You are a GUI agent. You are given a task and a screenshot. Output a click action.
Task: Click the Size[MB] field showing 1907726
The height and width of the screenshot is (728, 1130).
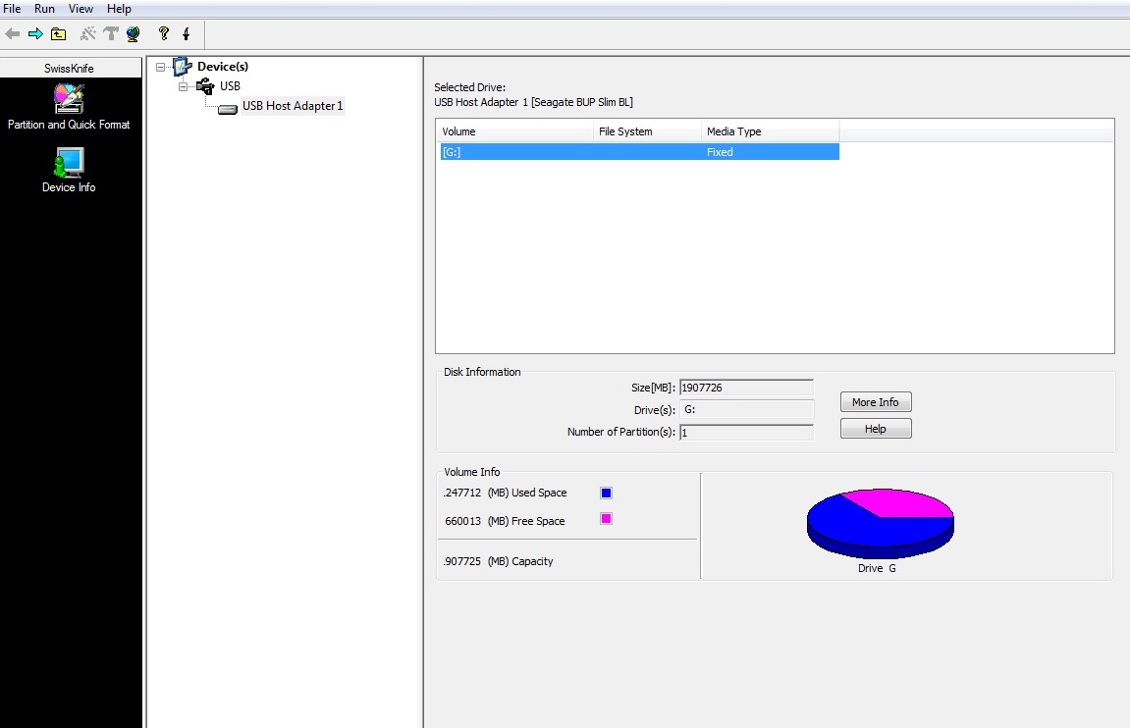(x=746, y=388)
